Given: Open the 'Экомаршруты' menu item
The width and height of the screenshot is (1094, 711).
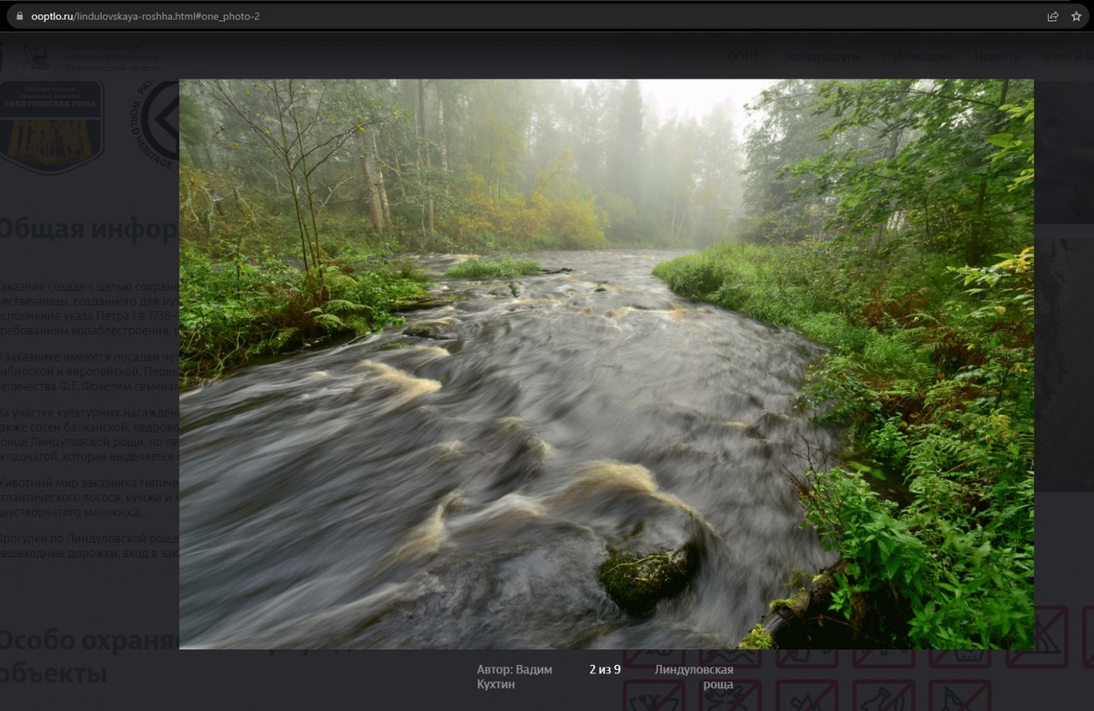Looking at the screenshot, I should tap(820, 56).
